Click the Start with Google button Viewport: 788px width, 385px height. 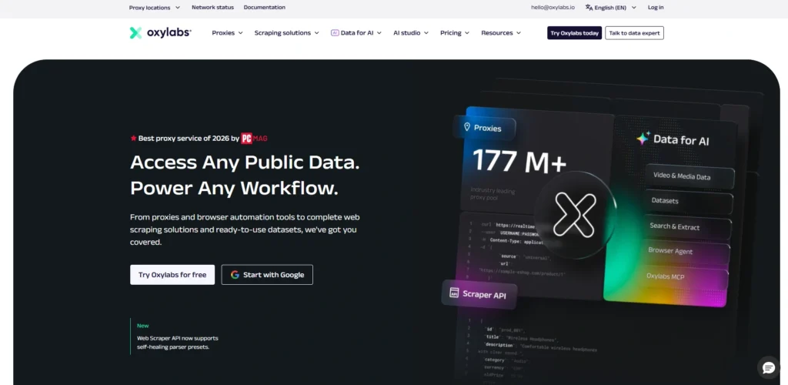(267, 275)
